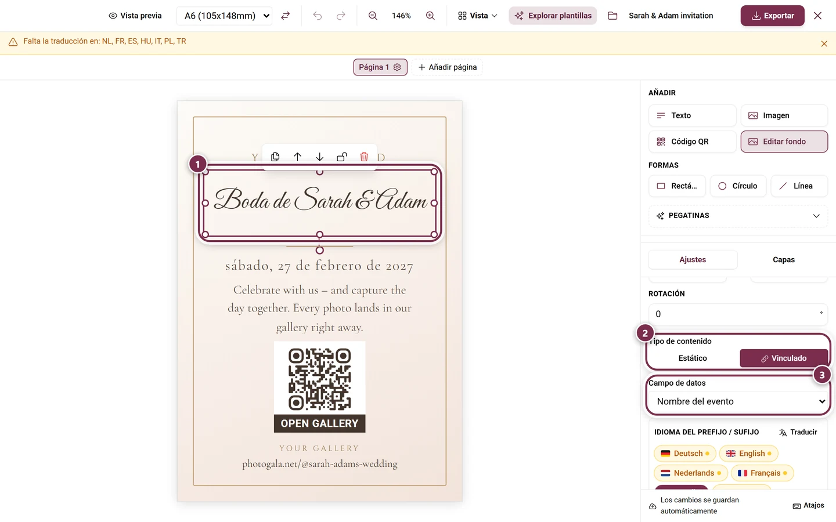Viewport: 836px width, 522px height.
Task: Open the project folder icon
Action: coord(612,16)
